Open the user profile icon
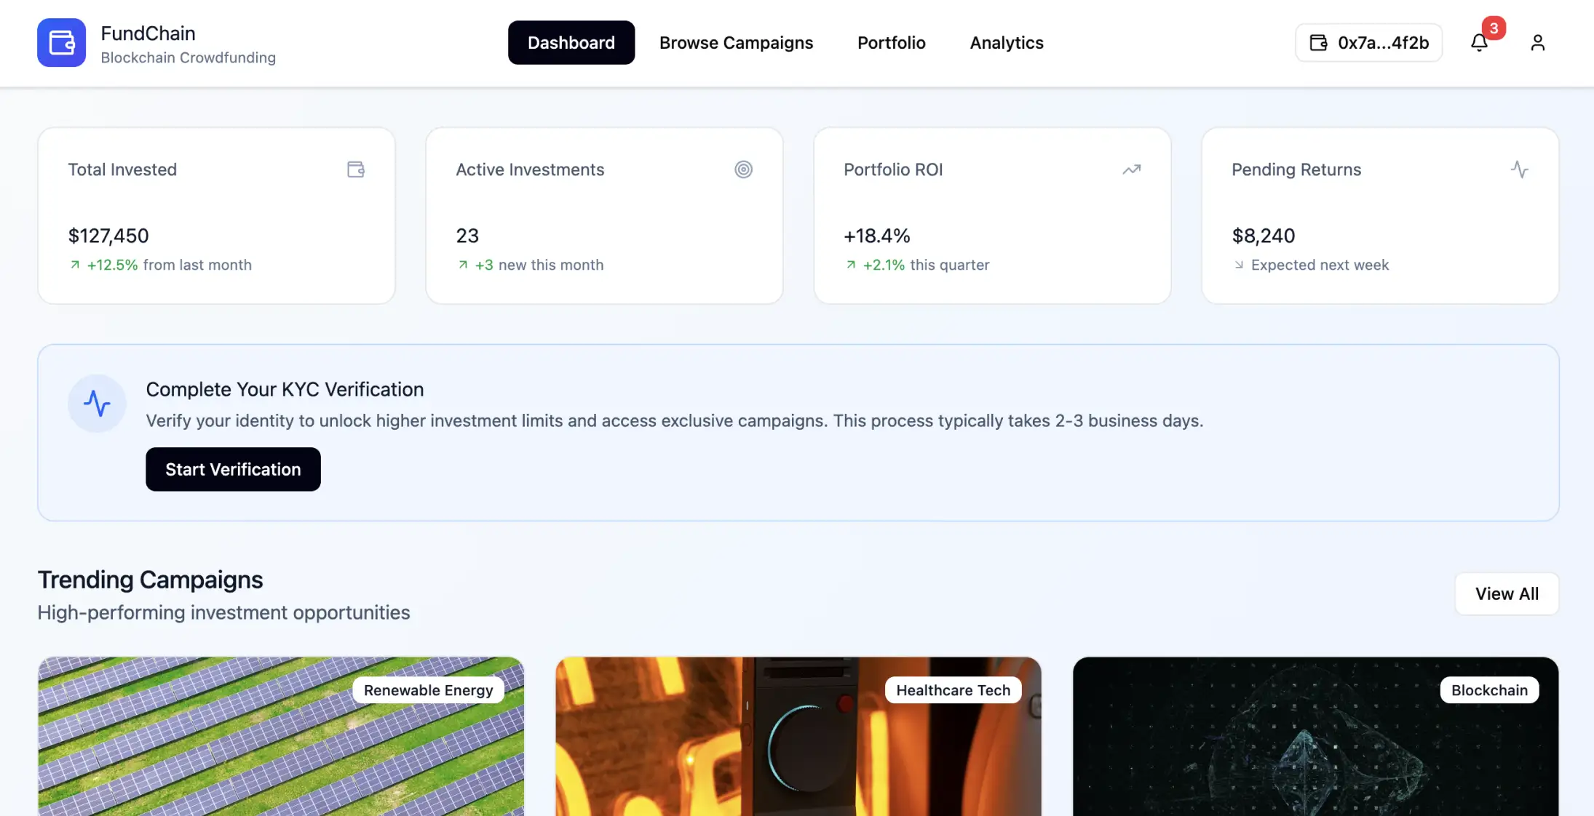 click(1538, 42)
